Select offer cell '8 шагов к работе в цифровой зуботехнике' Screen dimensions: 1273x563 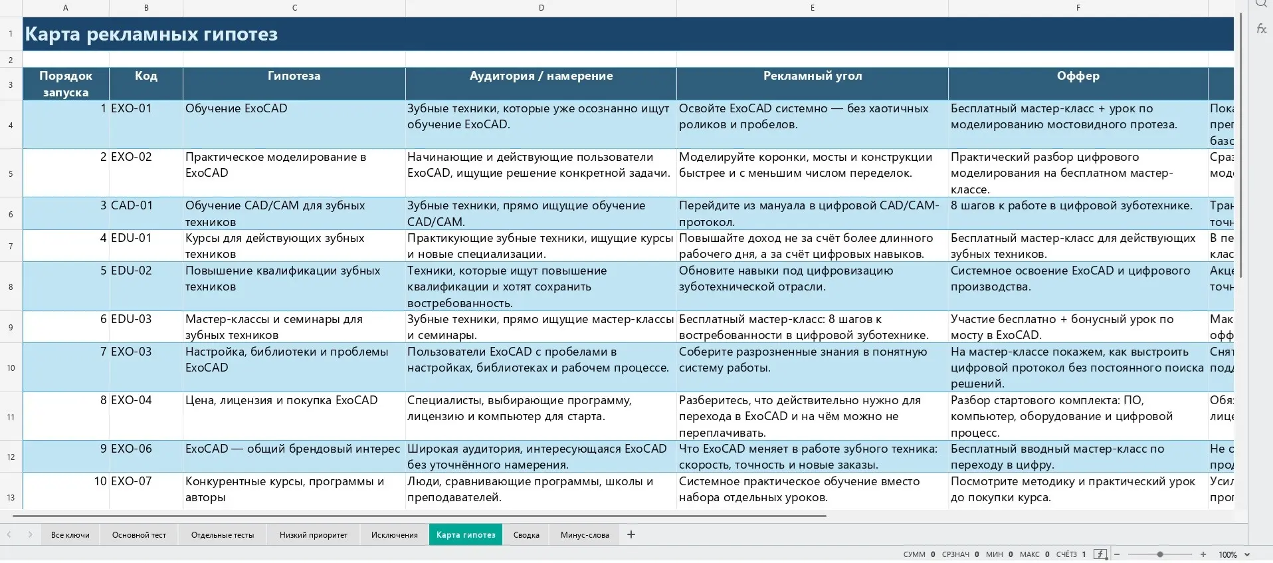click(1078, 213)
